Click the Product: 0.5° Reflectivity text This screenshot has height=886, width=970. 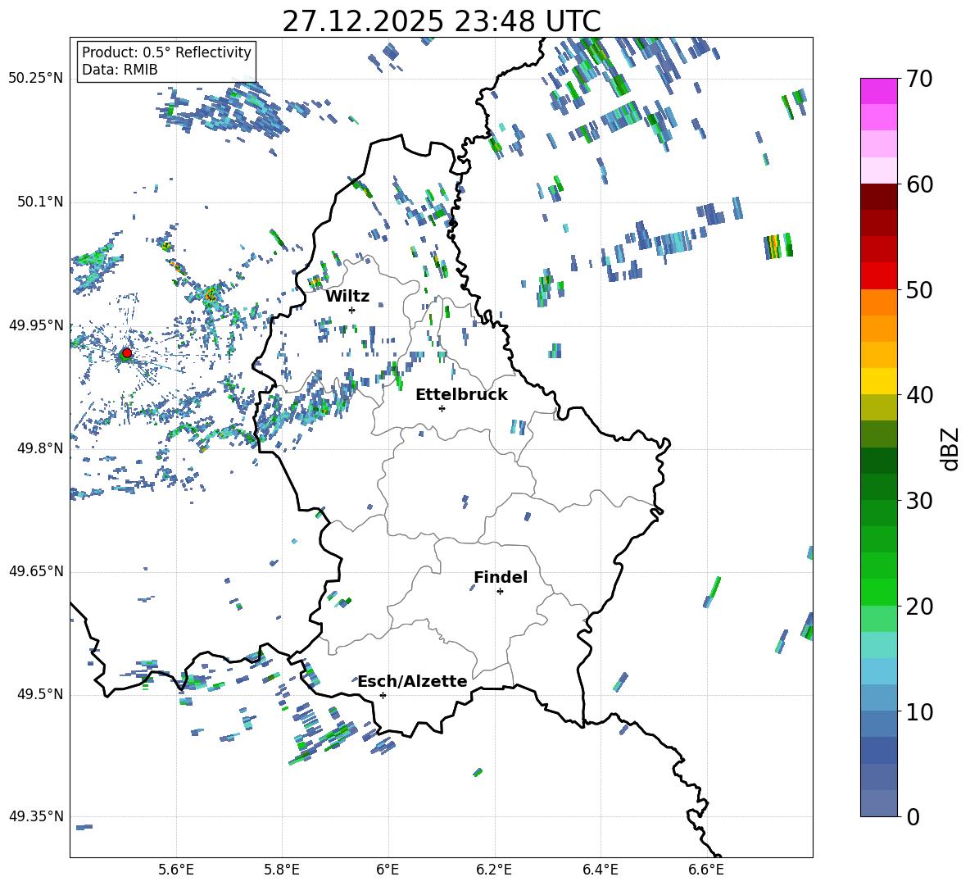(x=166, y=52)
